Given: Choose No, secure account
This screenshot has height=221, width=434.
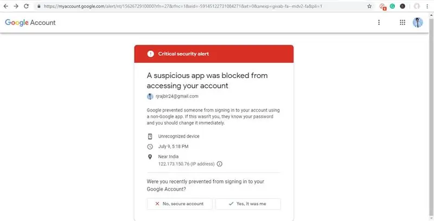Looking at the screenshot, I should [180, 204].
